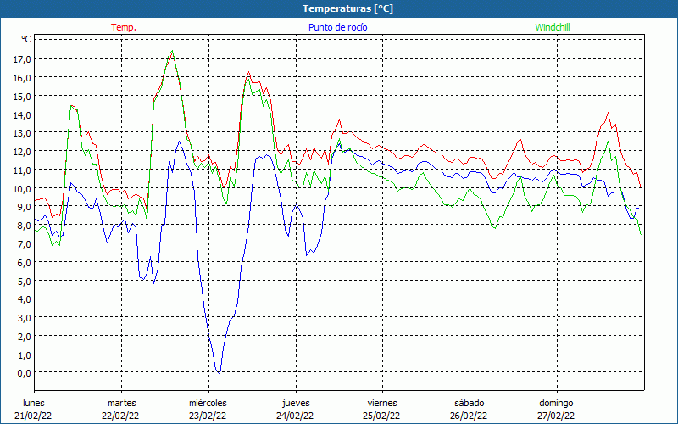Select the jueves day label

pos(295,403)
